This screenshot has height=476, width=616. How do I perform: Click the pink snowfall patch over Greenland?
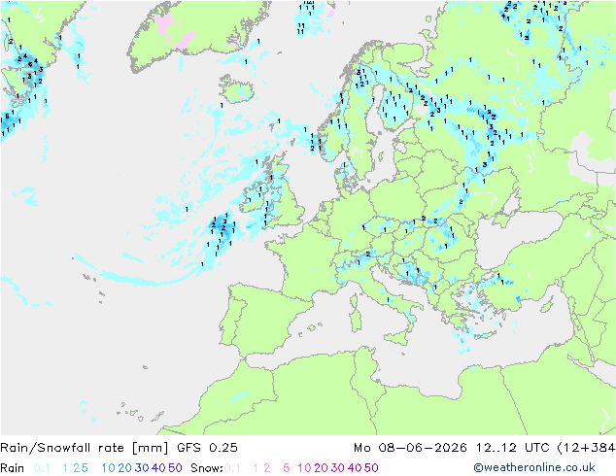(x=166, y=24)
